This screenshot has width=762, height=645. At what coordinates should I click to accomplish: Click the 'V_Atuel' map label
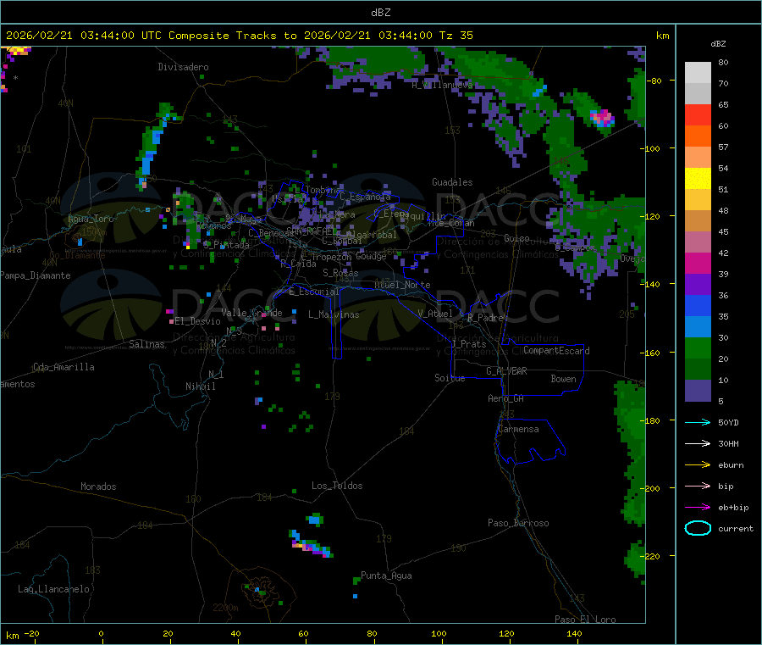coord(435,314)
